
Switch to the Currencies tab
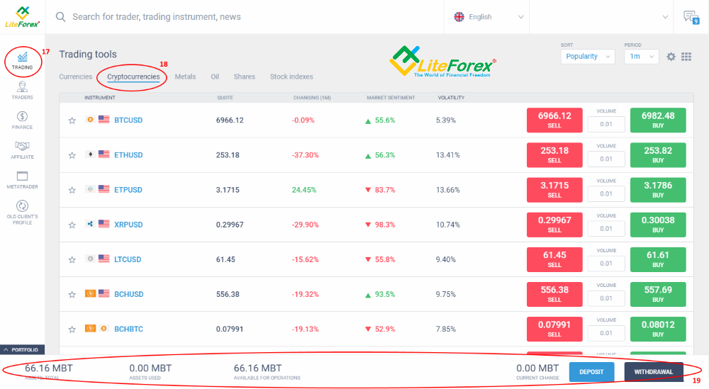point(76,77)
